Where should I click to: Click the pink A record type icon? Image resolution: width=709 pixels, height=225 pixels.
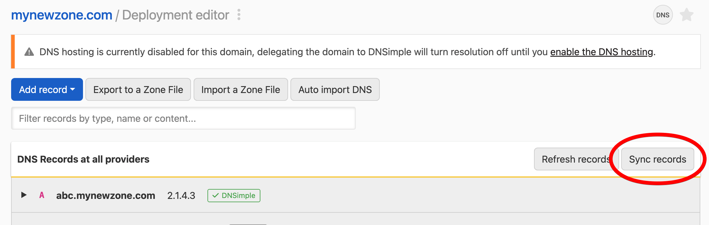42,195
